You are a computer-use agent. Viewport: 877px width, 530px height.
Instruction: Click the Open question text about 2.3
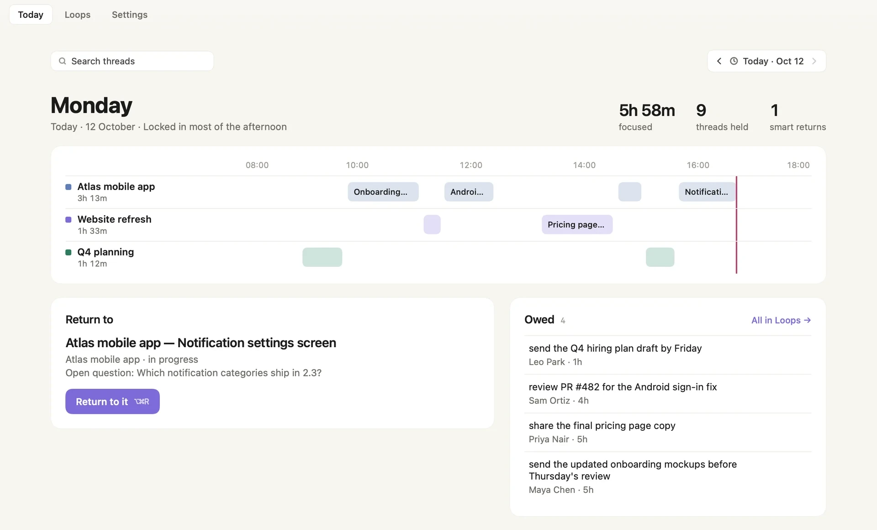[194, 373]
